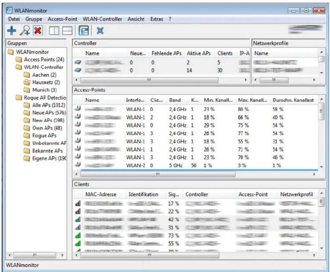Viewport: 330px width, 272px height.
Task: Sort clients by Netzwerkprofil column
Action: click(x=296, y=194)
